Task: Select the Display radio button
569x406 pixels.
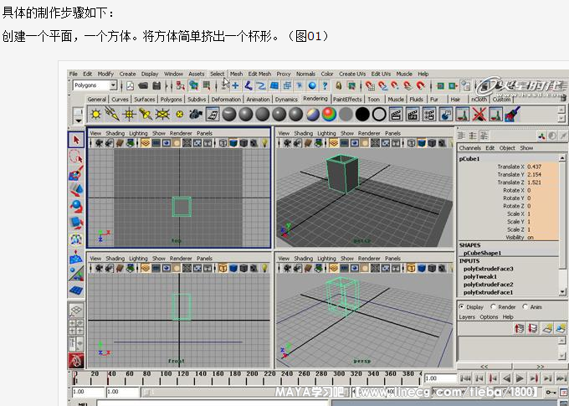Action: [x=462, y=307]
